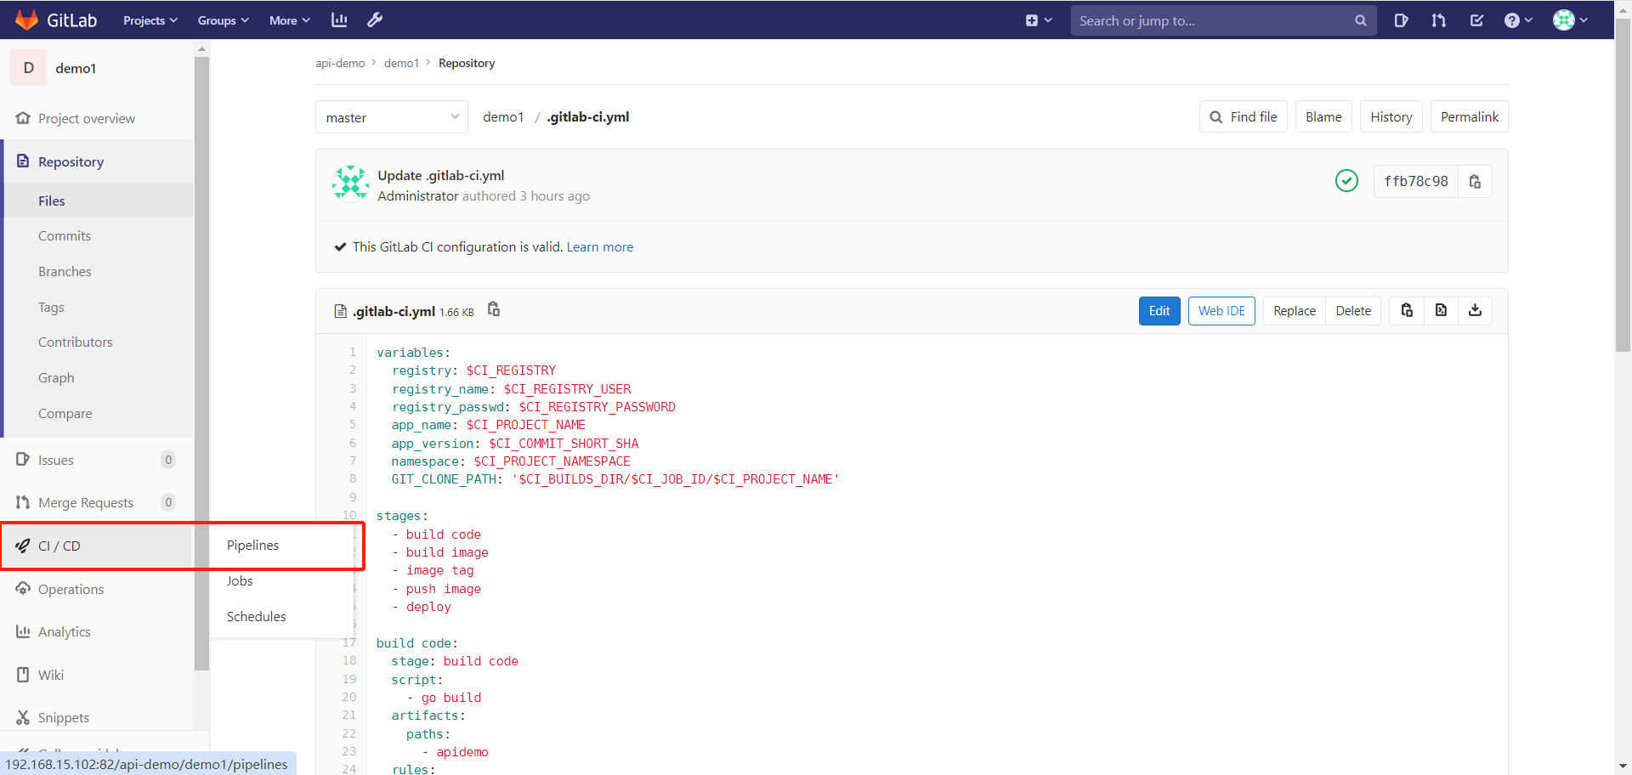The width and height of the screenshot is (1632, 775).
Task: Copy the file contents of .gitlab-ci.yml
Action: tap(1406, 310)
